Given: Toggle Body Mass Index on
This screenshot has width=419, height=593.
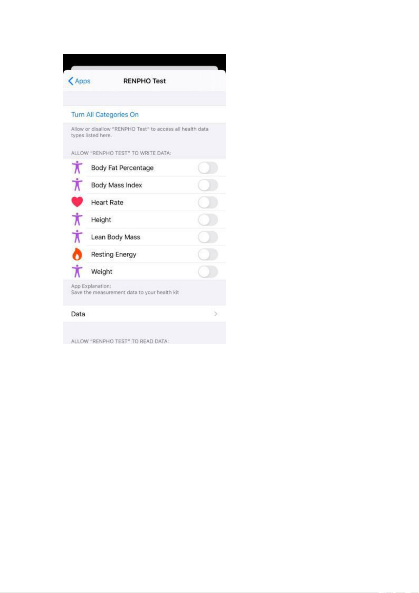Looking at the screenshot, I should [x=208, y=185].
